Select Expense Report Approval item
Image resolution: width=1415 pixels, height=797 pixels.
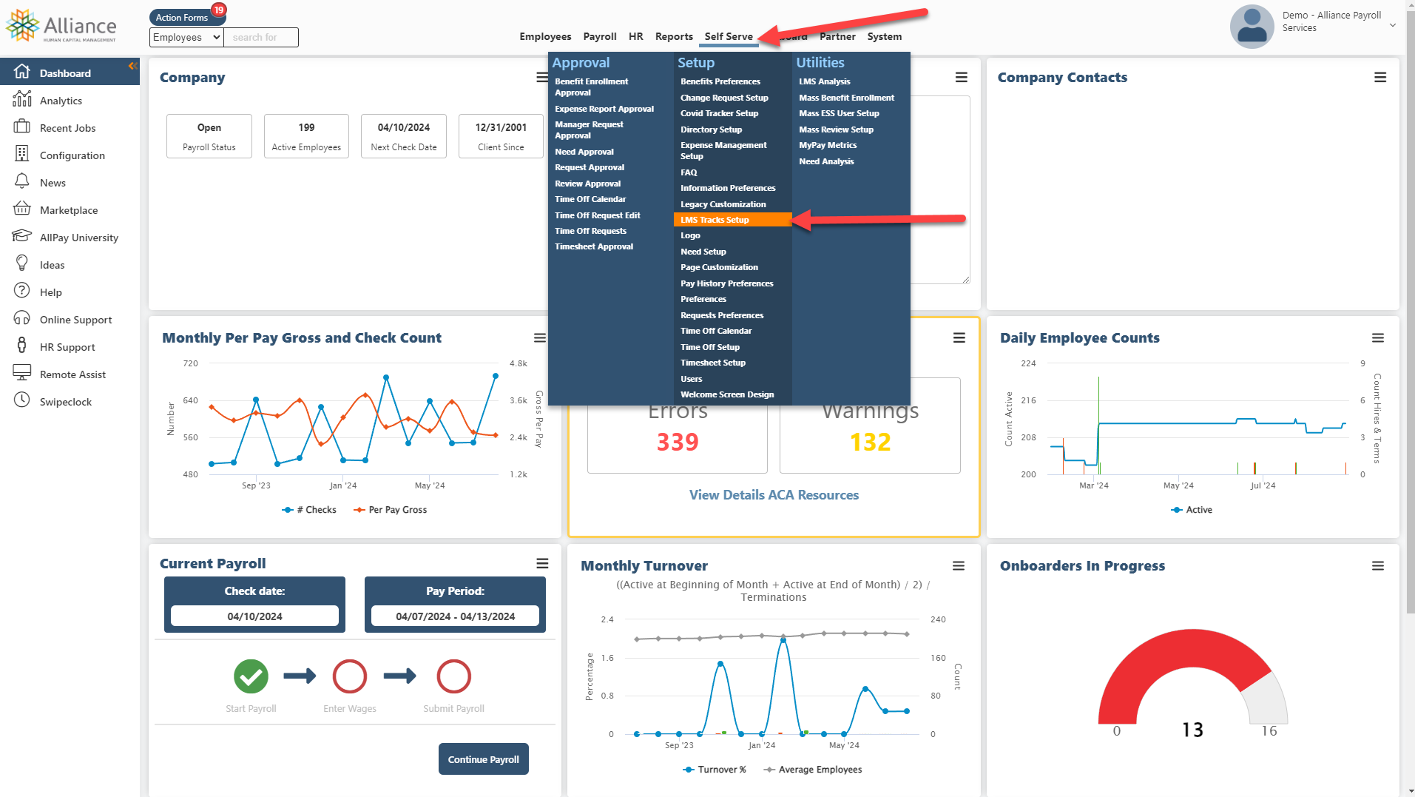(604, 109)
